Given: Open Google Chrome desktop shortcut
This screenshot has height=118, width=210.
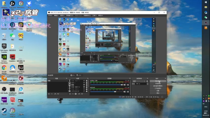Looking at the screenshot, I should [4, 70].
